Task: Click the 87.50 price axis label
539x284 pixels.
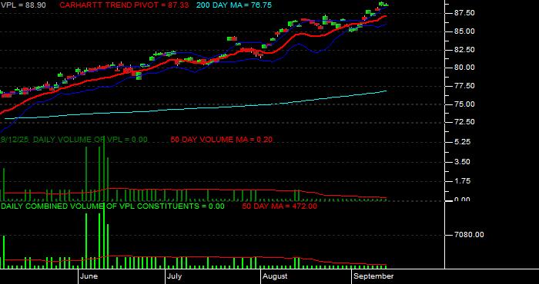Action: pos(465,13)
